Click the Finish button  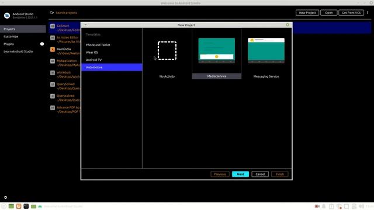click(279, 174)
